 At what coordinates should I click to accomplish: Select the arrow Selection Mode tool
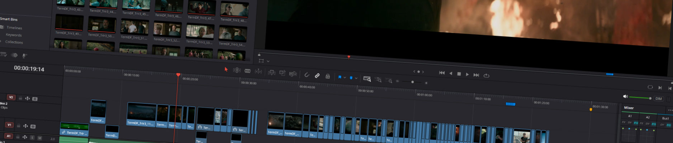coord(226,69)
